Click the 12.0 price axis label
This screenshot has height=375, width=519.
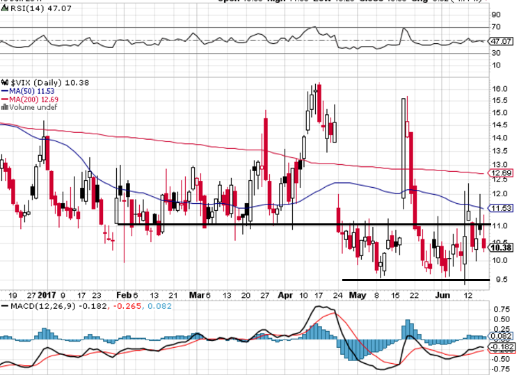click(x=500, y=193)
